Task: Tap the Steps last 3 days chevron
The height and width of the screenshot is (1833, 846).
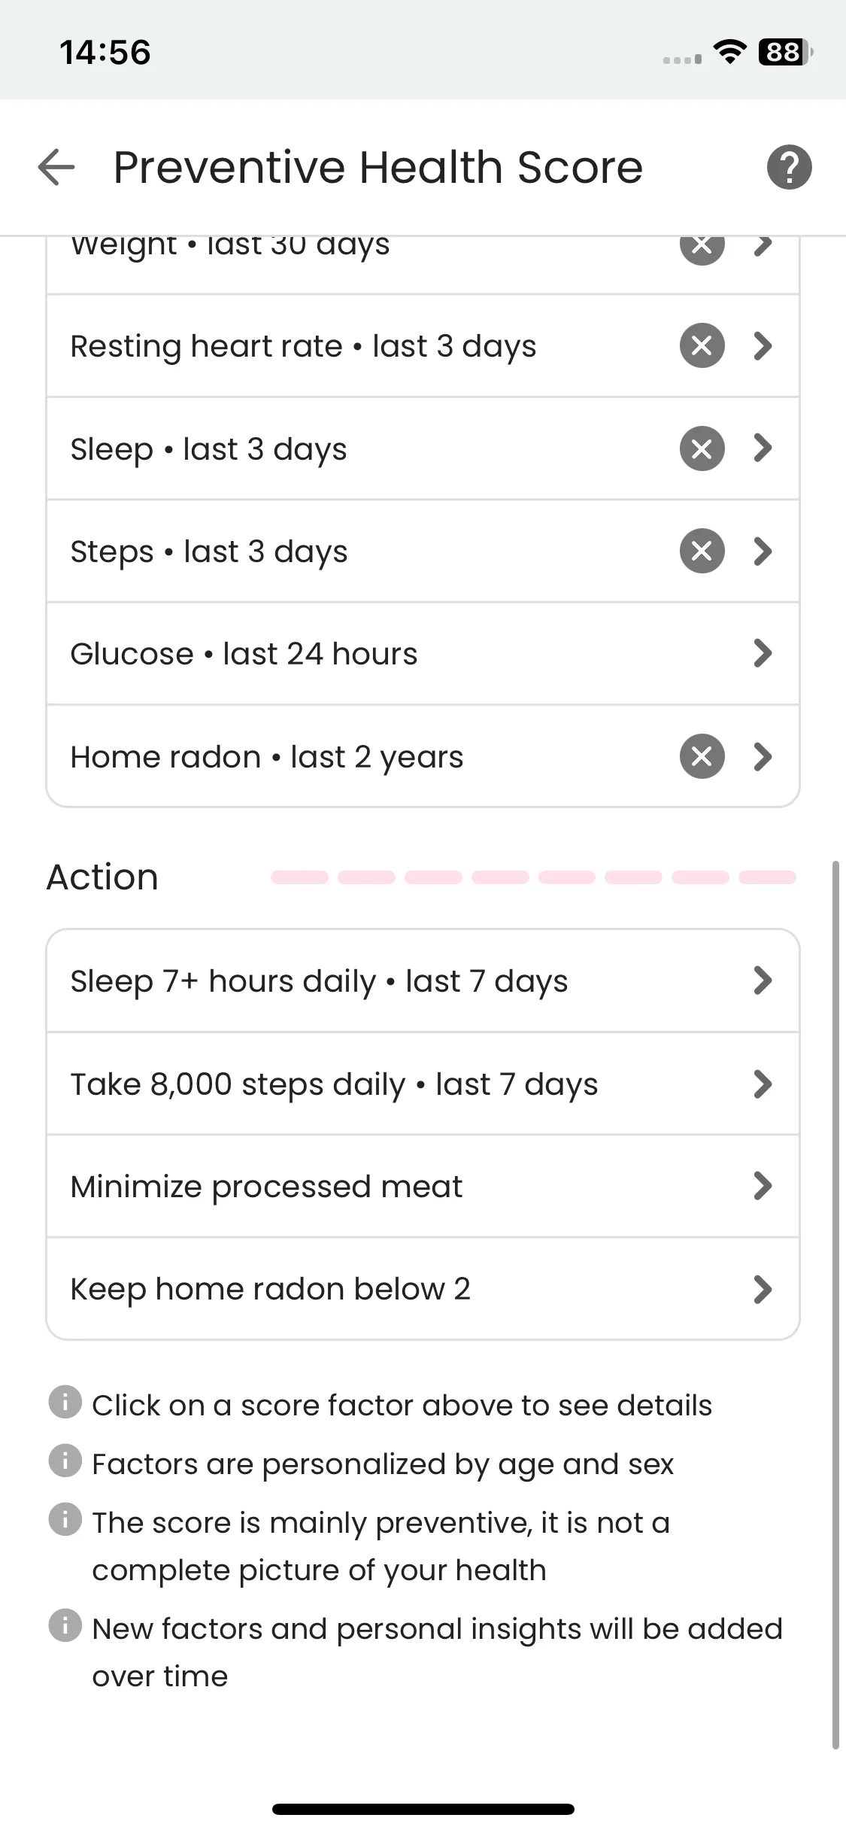Action: tap(763, 552)
